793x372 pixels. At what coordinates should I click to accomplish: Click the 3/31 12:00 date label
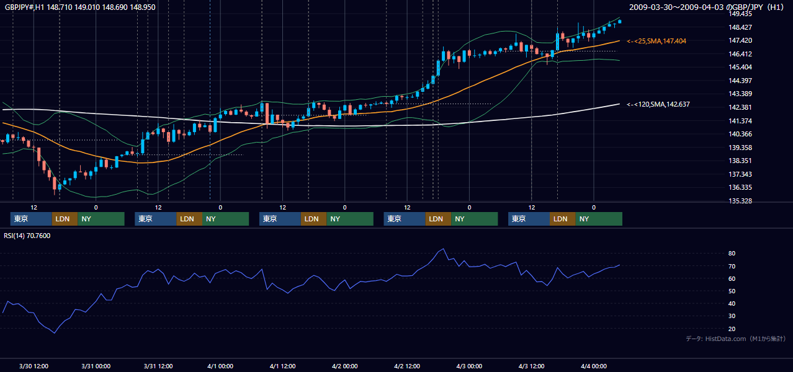coord(158,366)
